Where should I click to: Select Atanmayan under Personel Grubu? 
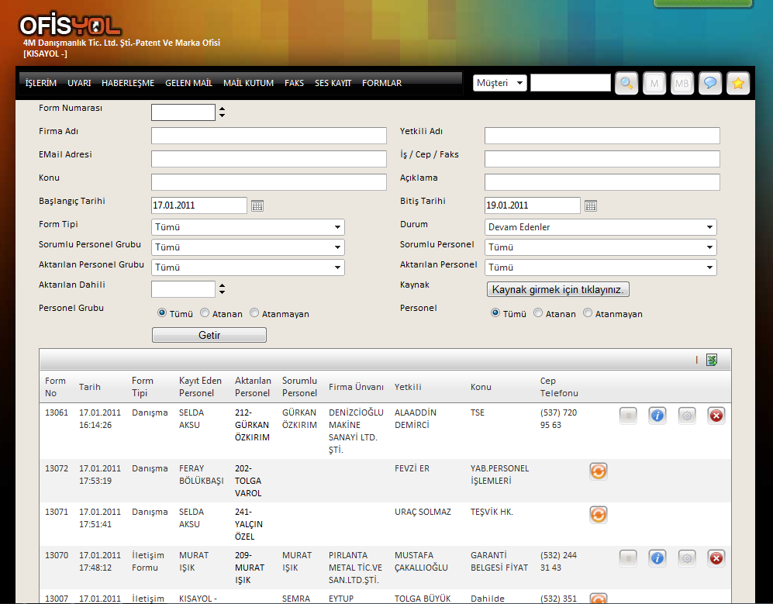(255, 313)
